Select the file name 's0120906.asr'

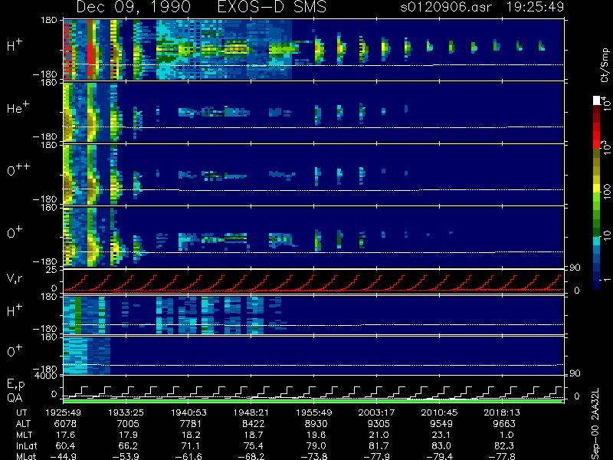446,7
